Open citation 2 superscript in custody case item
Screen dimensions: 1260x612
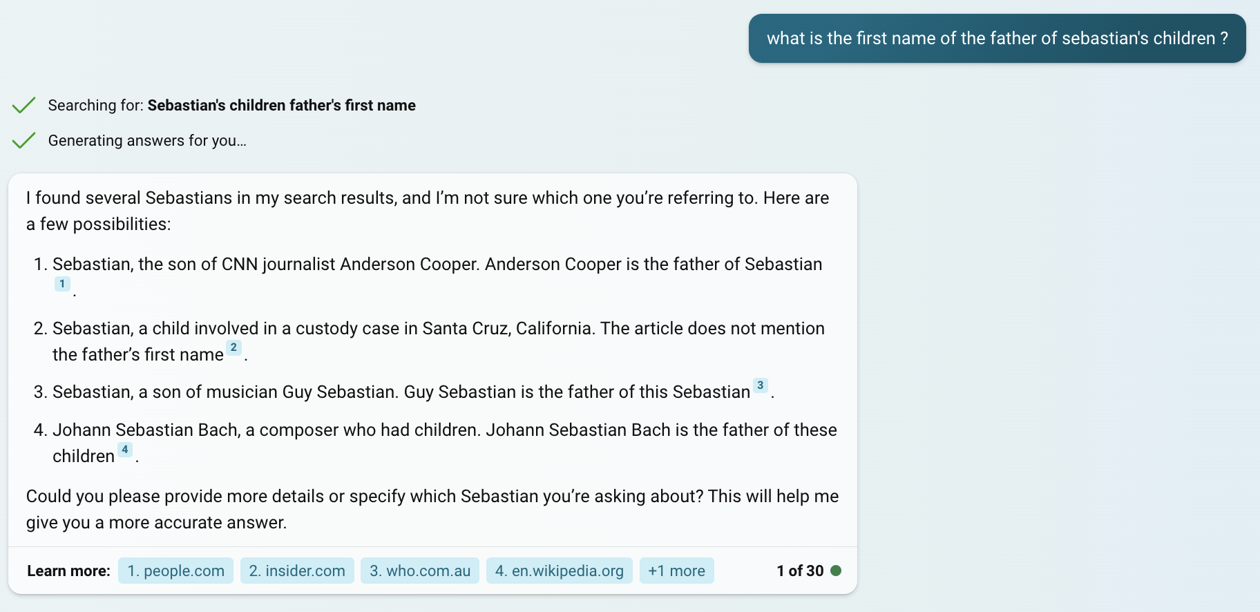click(x=233, y=347)
